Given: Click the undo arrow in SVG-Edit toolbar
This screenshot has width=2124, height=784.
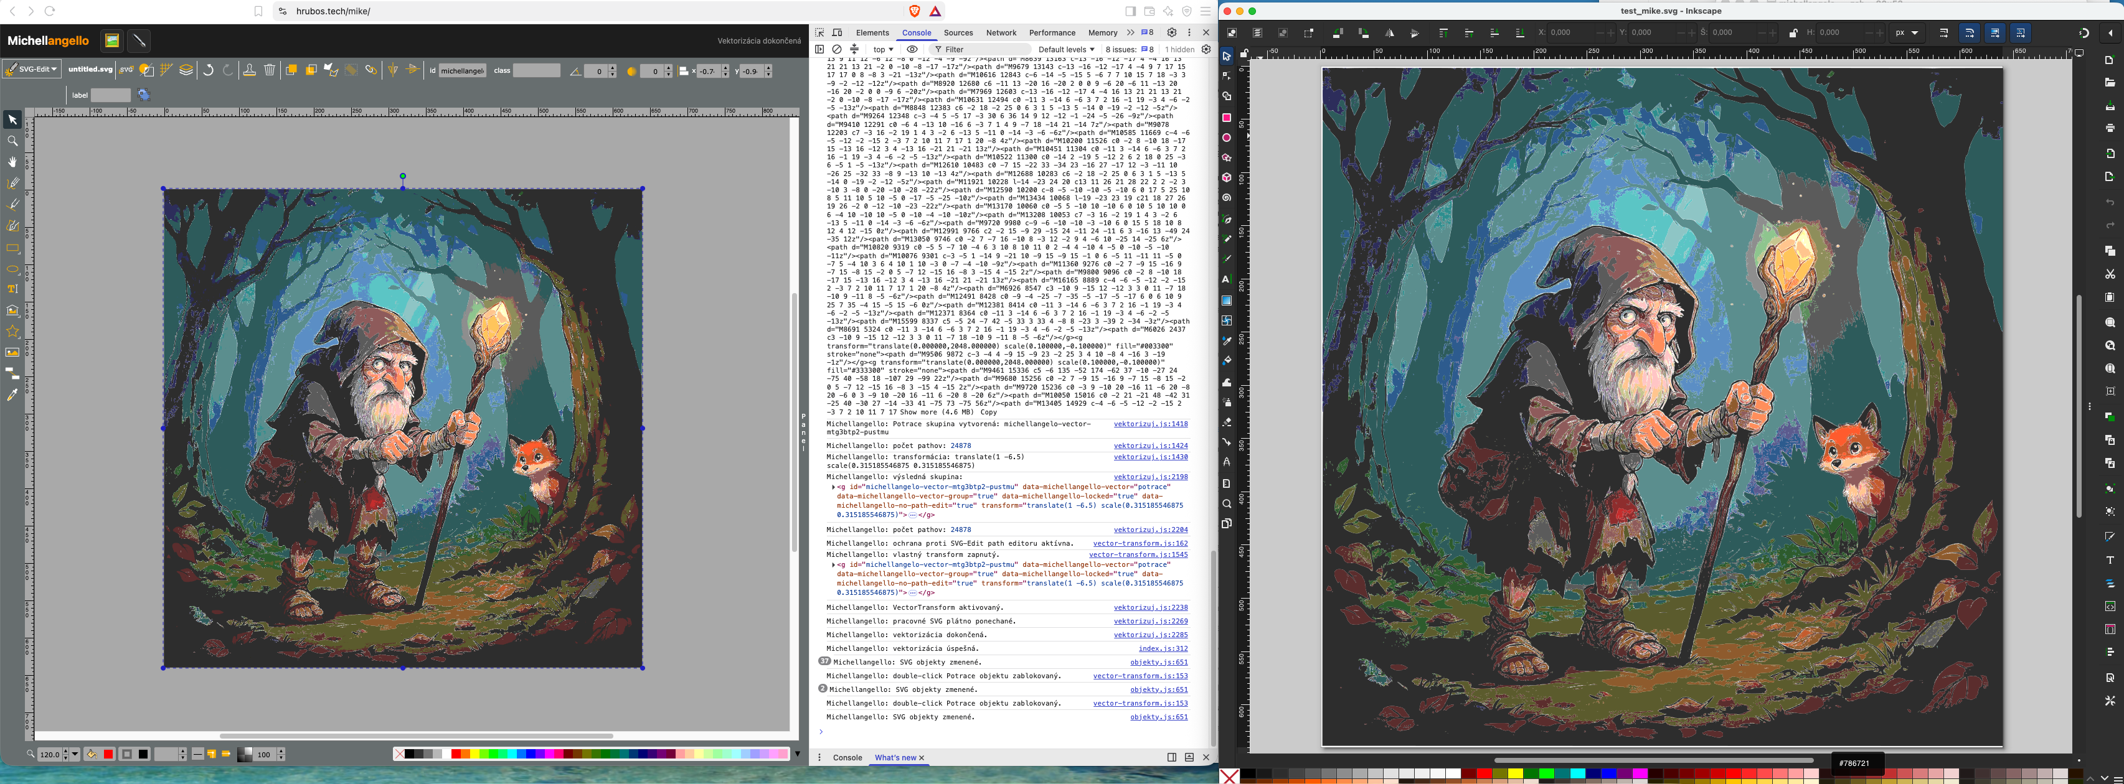Looking at the screenshot, I should pos(209,70).
